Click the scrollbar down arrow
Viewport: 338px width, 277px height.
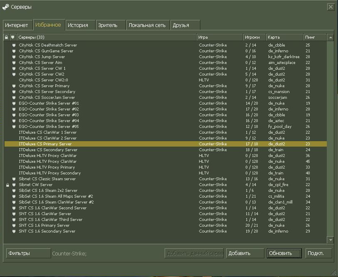(331, 240)
